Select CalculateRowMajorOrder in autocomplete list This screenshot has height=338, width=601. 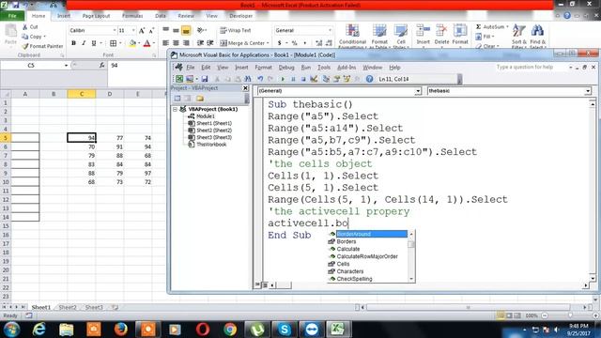point(367,256)
